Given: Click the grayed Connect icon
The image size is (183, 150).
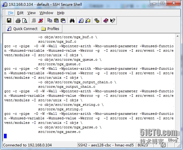Looking at the screenshot, I should [34, 21].
